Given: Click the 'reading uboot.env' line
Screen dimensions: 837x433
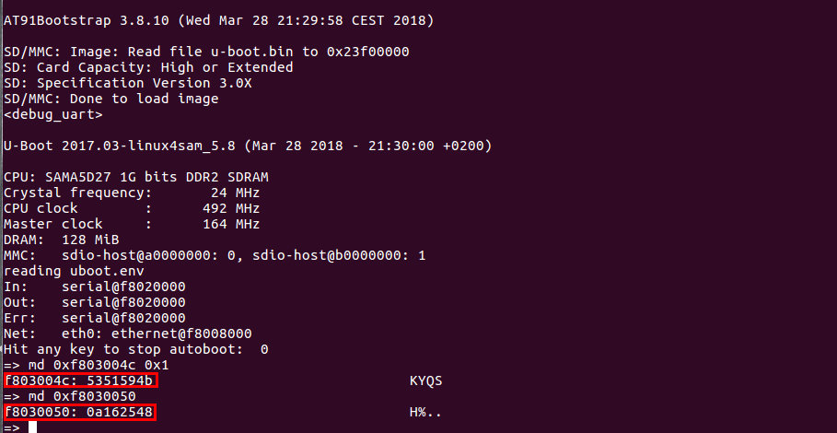Looking at the screenshot, I should tap(74, 271).
